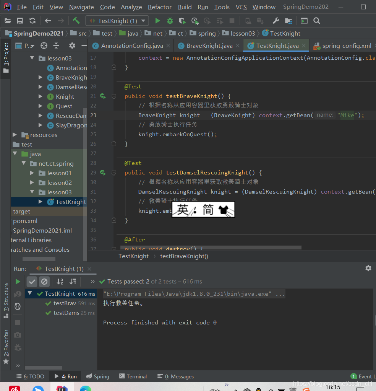The width and height of the screenshot is (376, 391).
Task: Open file with the folder icon
Action: pyautogui.click(x=8, y=21)
